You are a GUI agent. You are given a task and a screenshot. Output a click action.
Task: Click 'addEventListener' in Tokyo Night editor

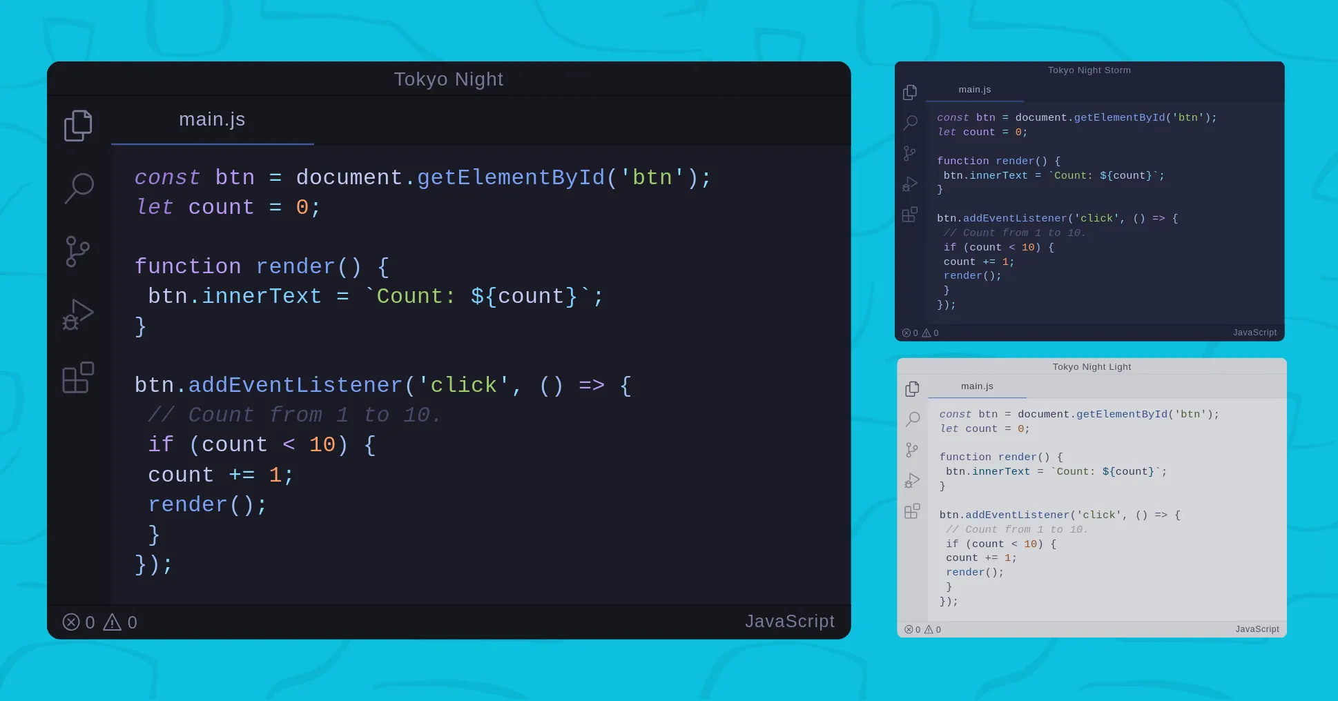click(x=295, y=386)
